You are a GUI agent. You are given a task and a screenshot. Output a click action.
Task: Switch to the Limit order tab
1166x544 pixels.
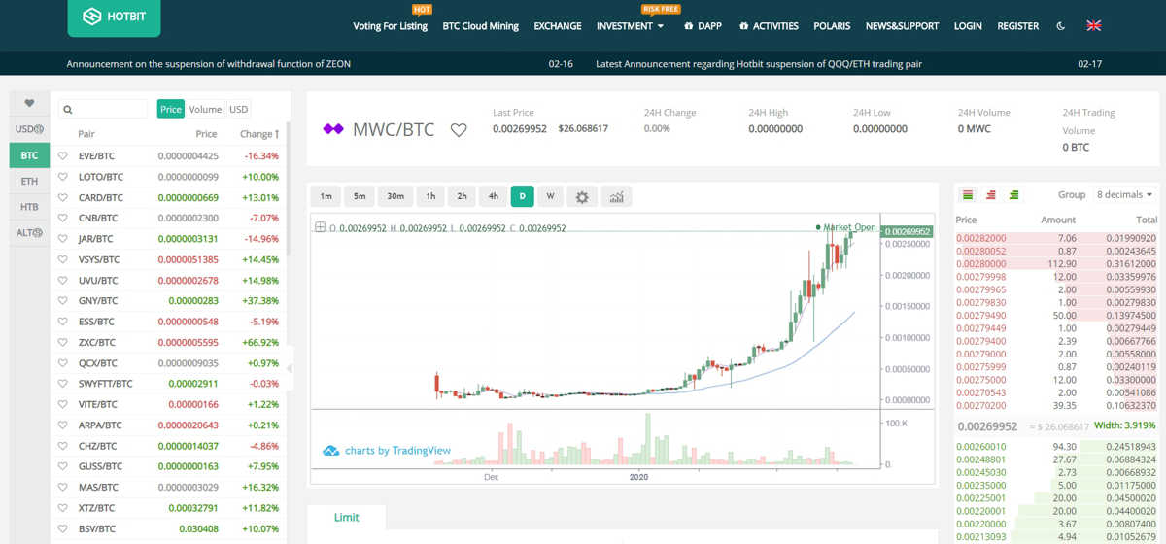(x=347, y=518)
